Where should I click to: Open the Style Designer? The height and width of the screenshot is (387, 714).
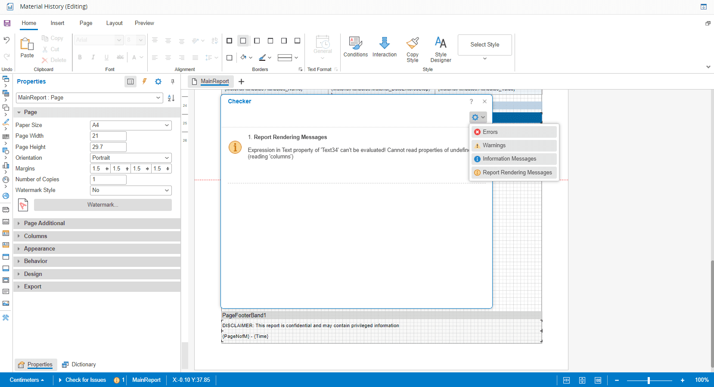click(x=441, y=43)
